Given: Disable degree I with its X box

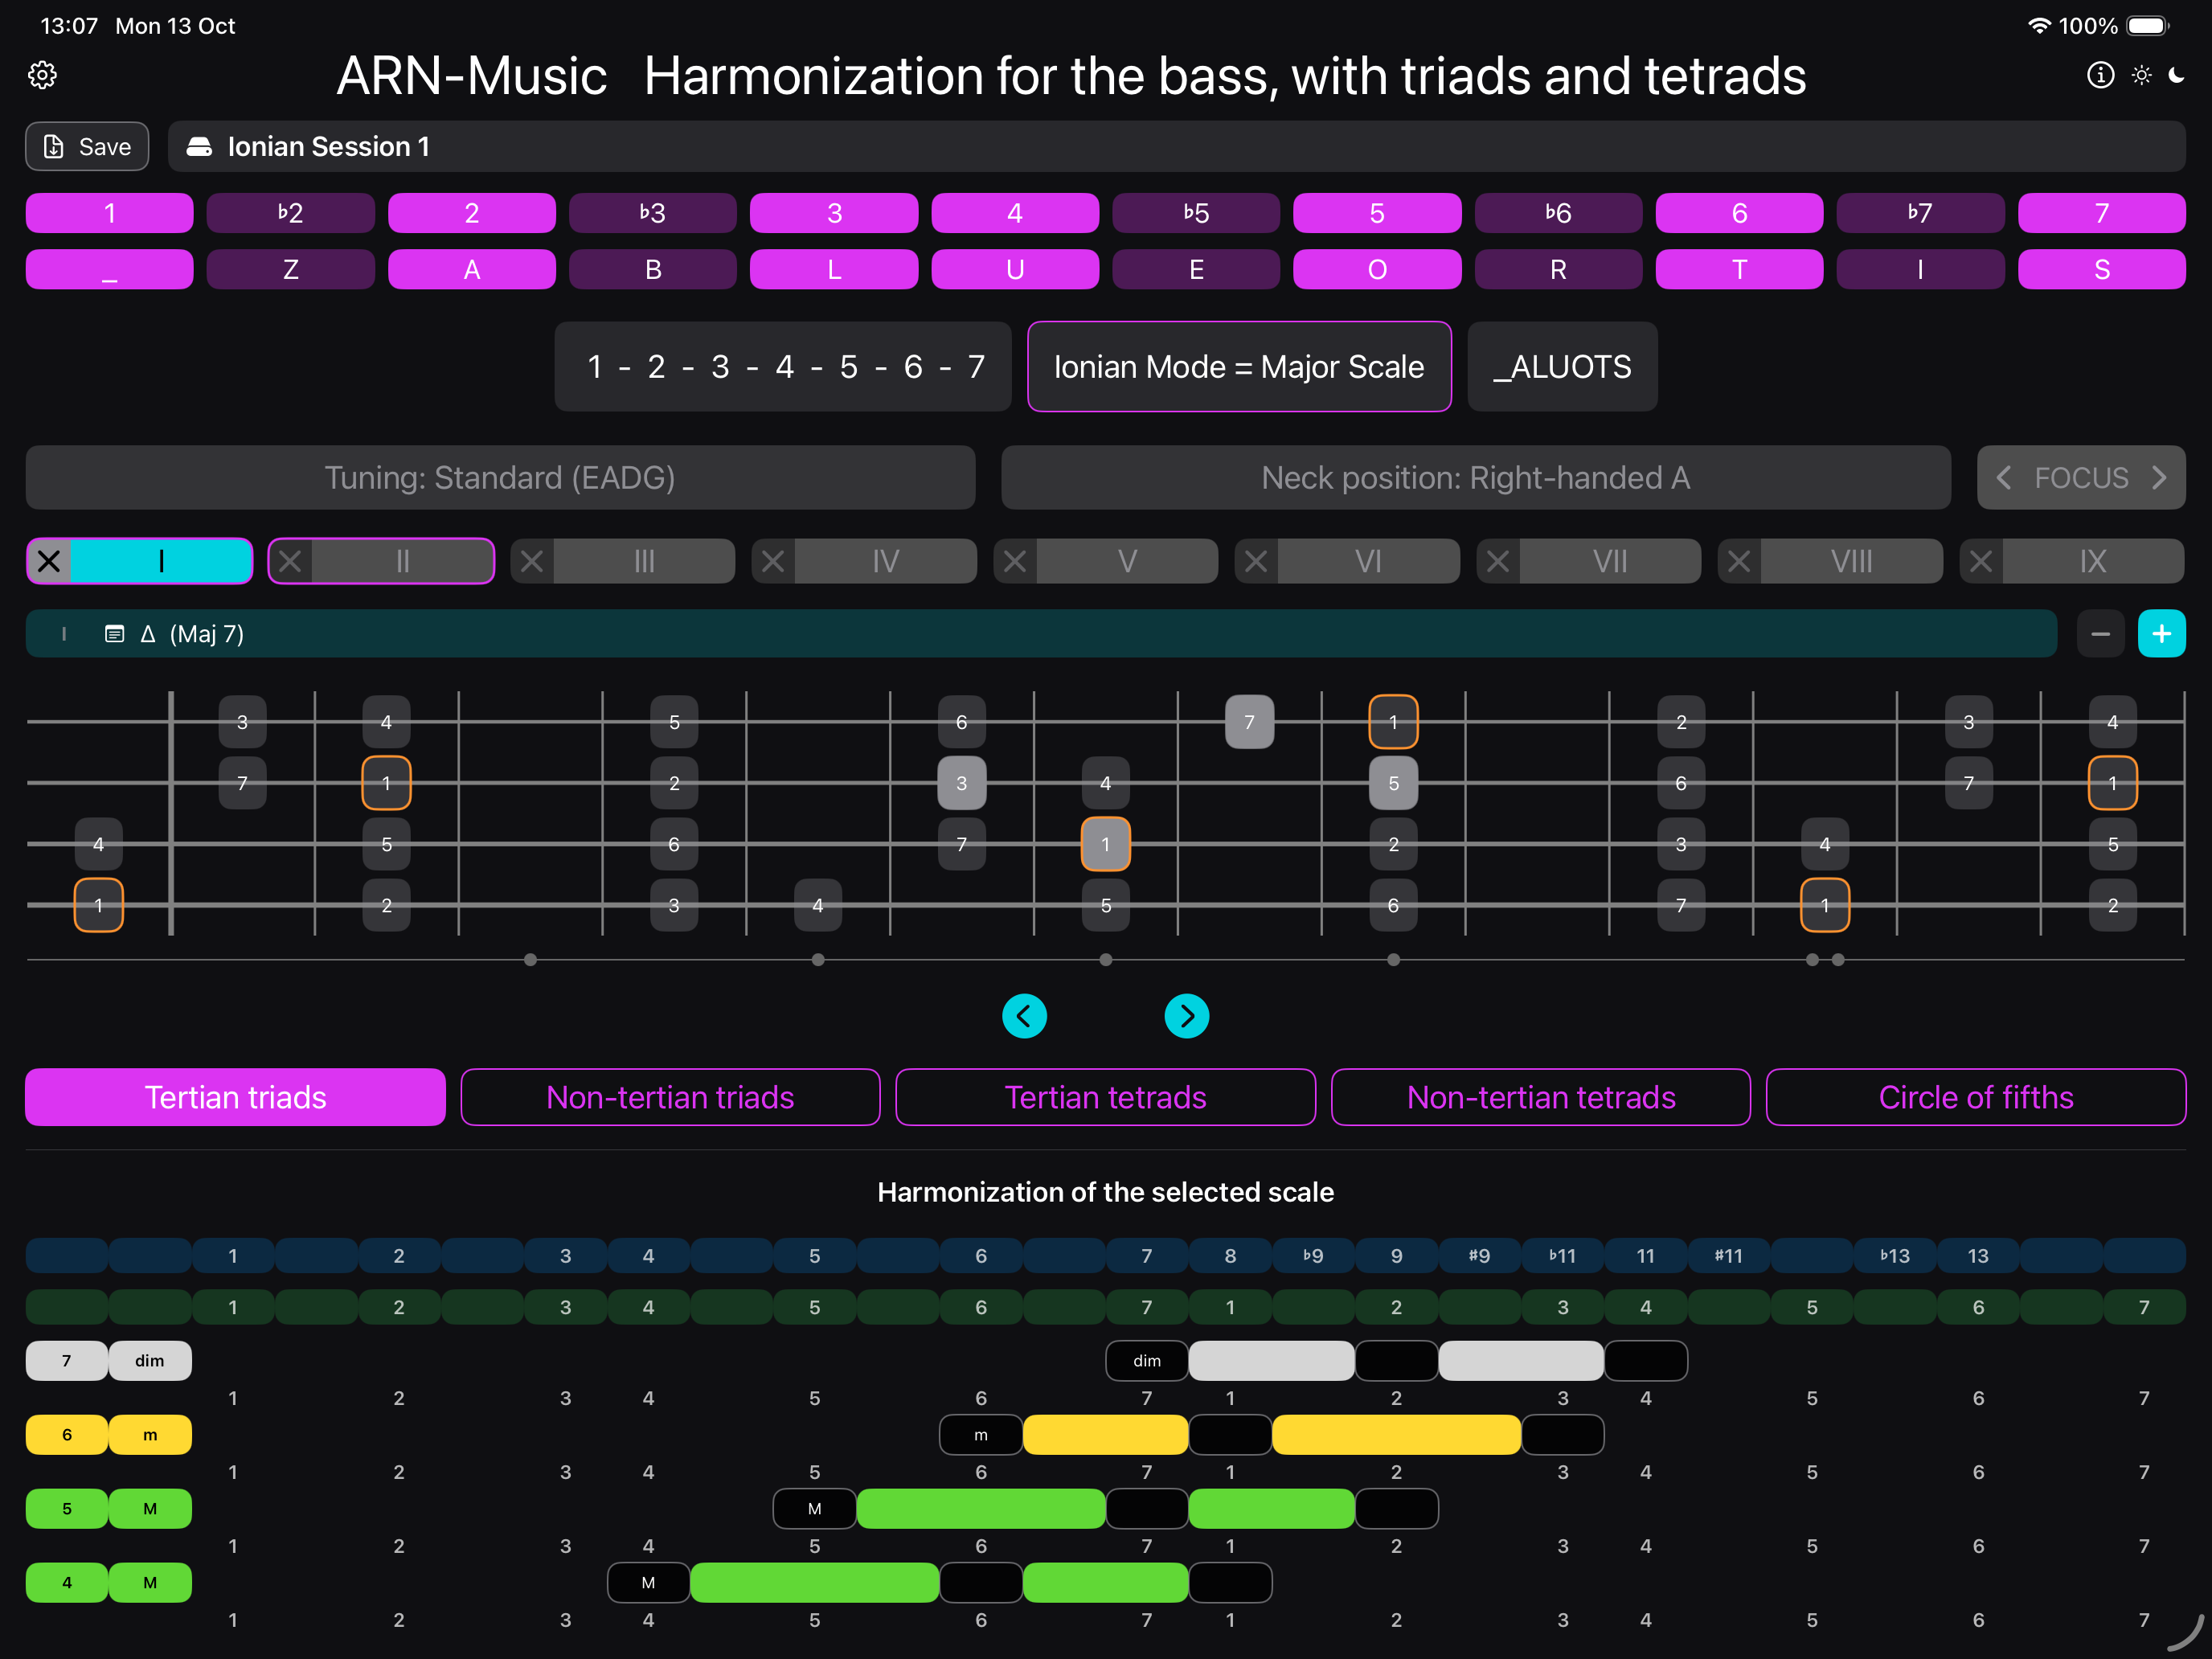Looking at the screenshot, I should click(x=49, y=561).
